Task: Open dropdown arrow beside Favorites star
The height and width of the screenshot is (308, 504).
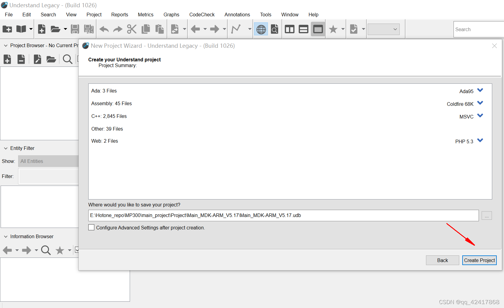Action: (343, 29)
